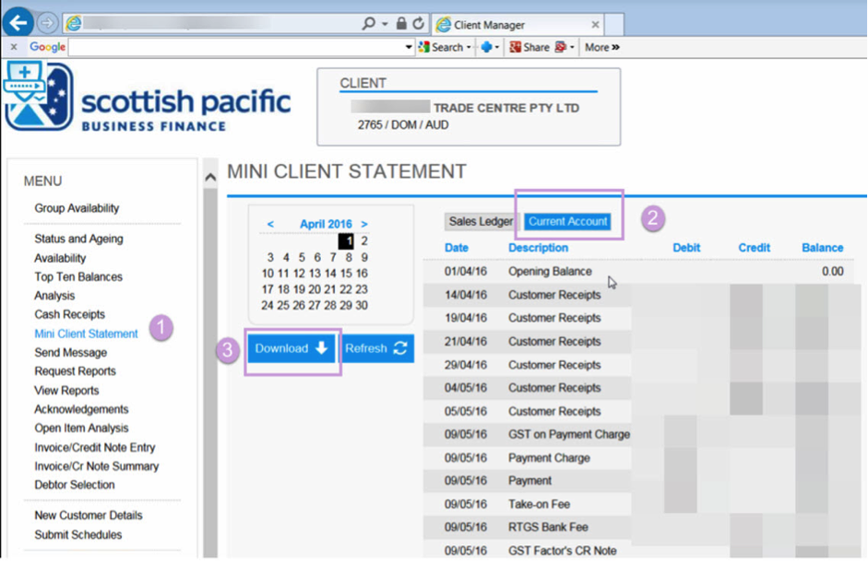Click the Scottish Pacific logo
Viewport: 868px width, 561px height.
tap(148, 99)
